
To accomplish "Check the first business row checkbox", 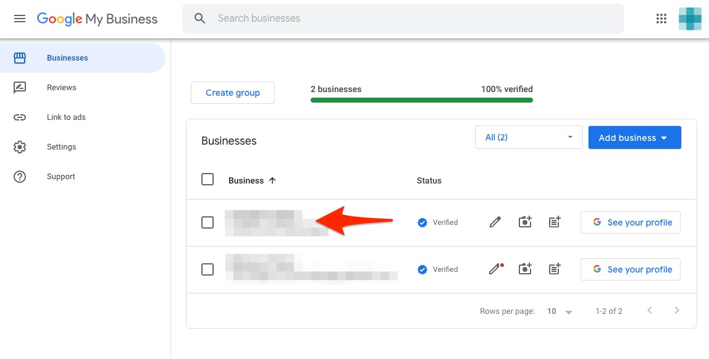I will pyautogui.click(x=208, y=222).
